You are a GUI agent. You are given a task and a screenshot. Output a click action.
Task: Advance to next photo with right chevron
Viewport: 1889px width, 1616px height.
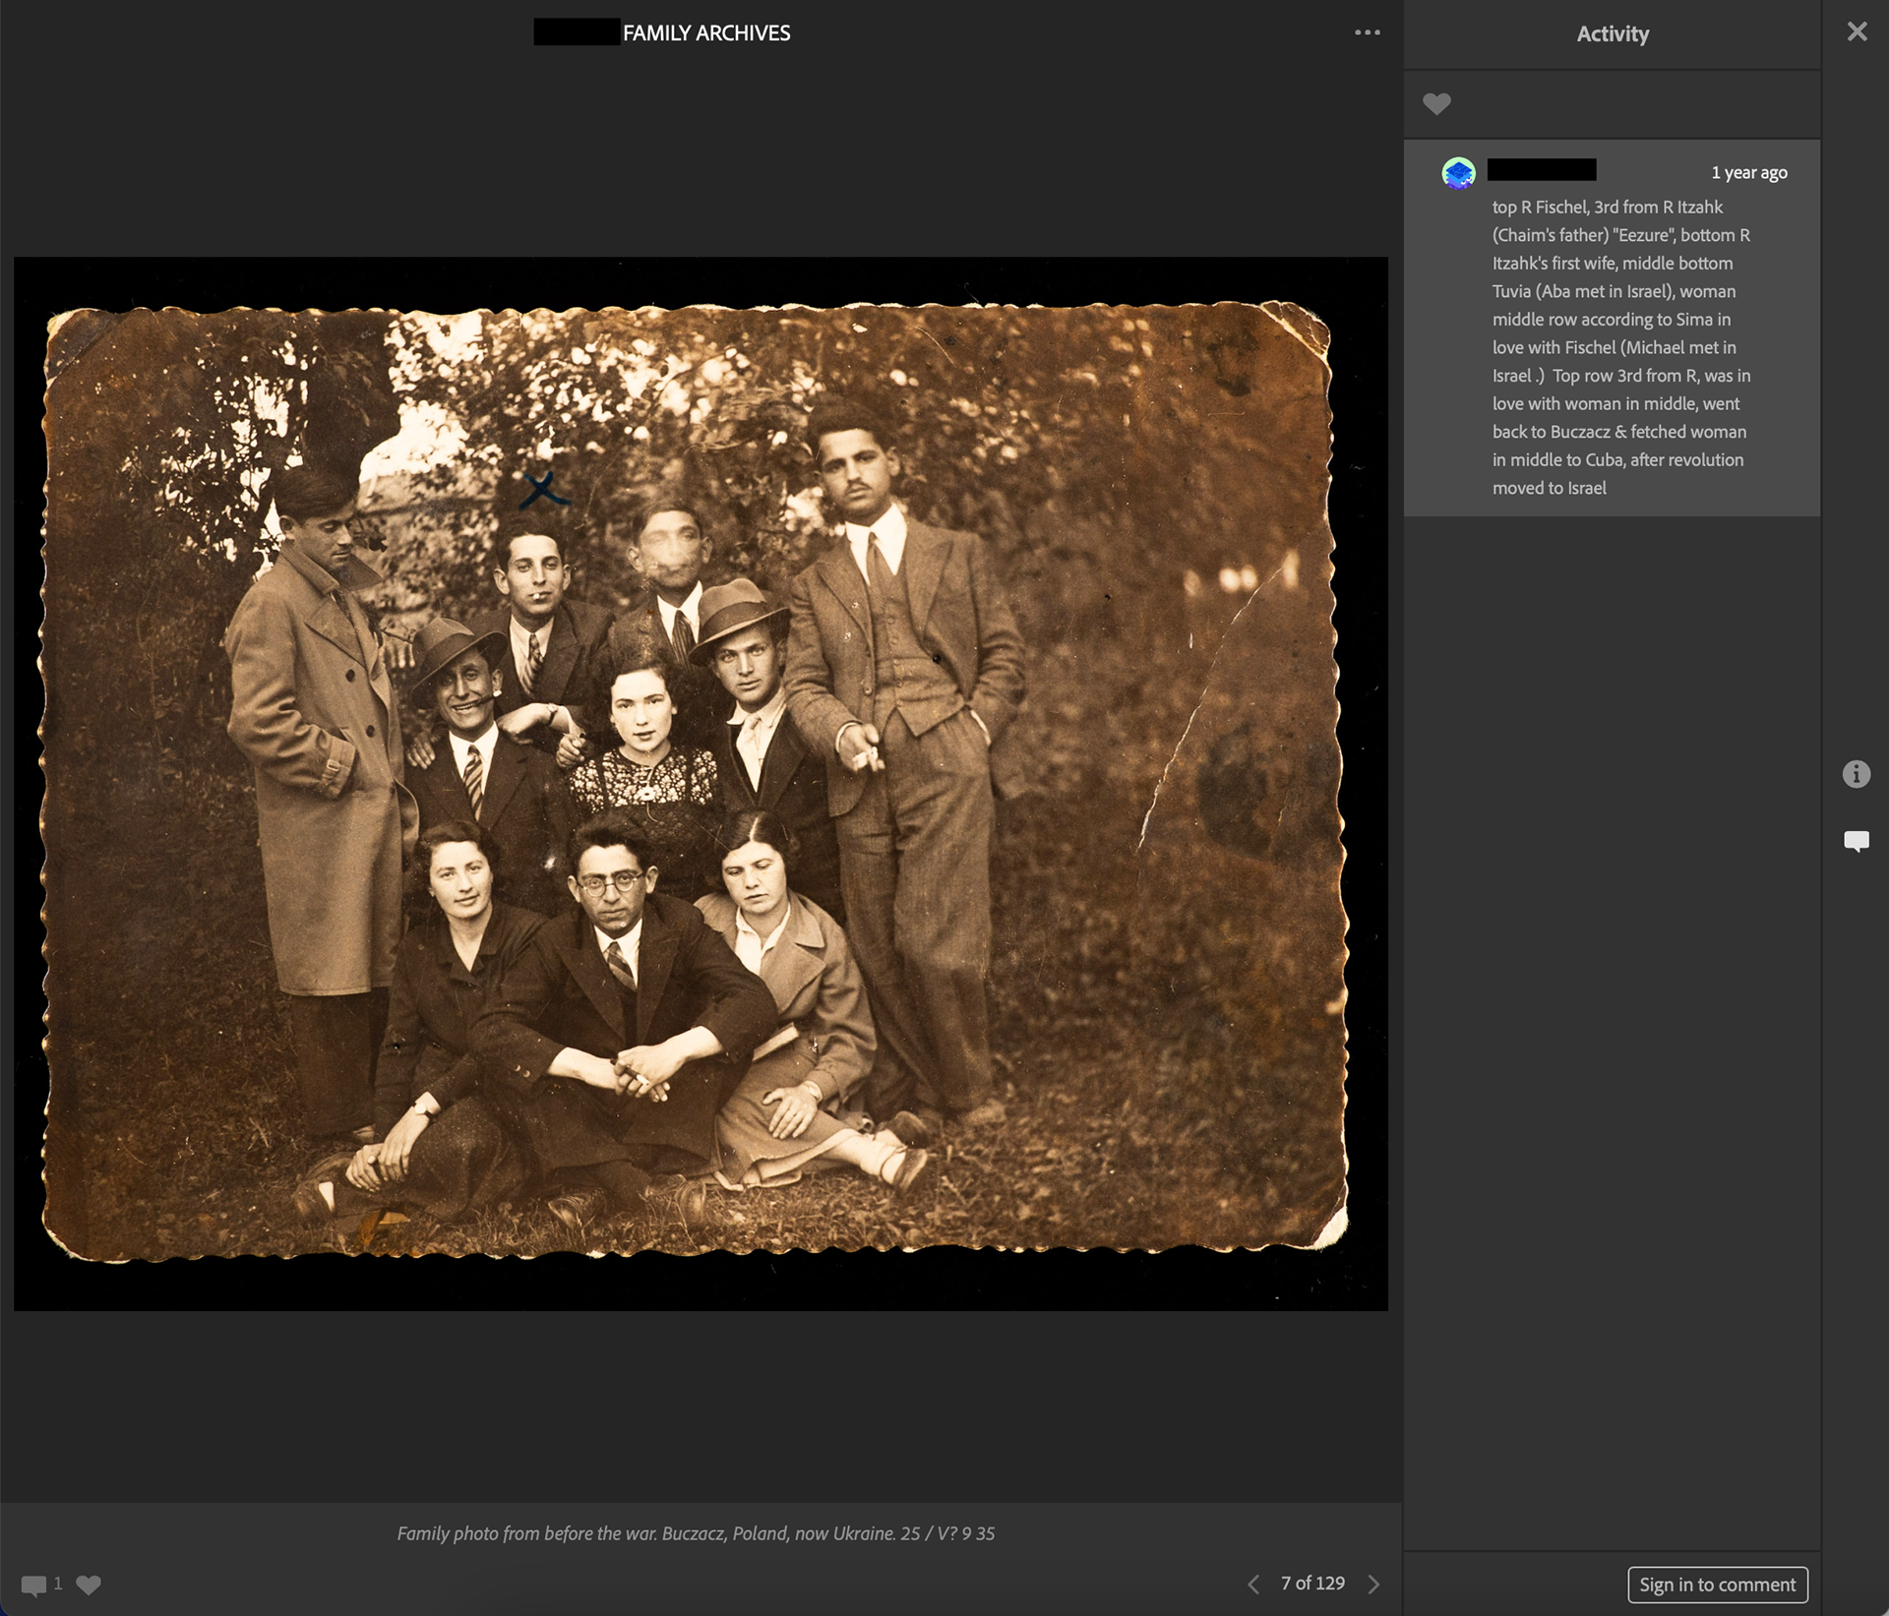click(1373, 1584)
